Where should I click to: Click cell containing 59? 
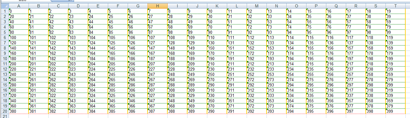[x=395, y=22]
